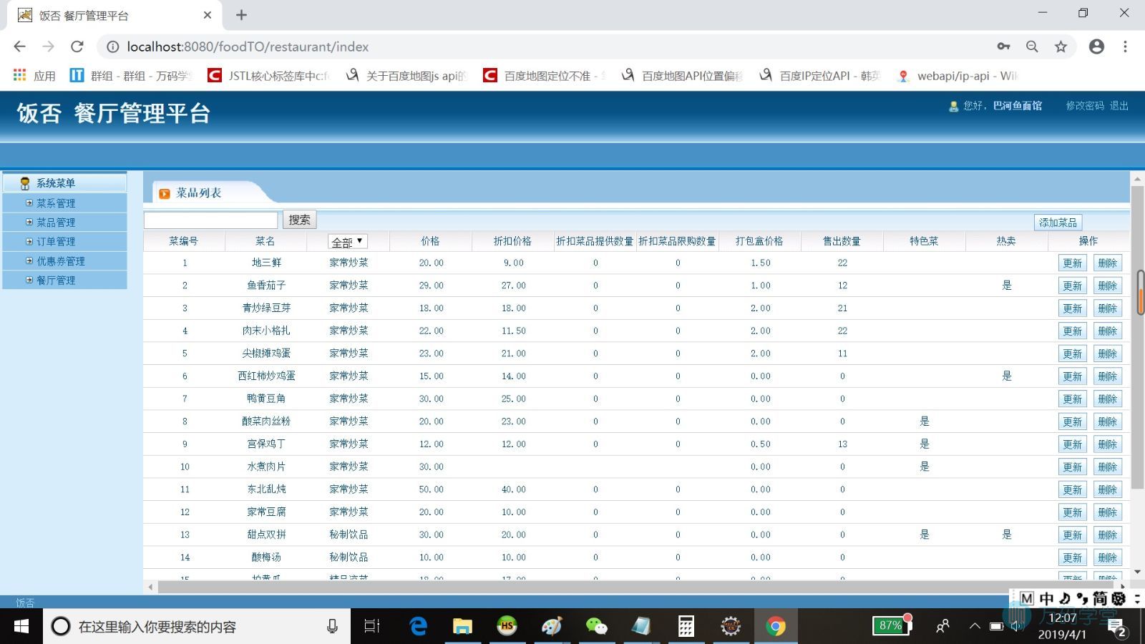
Task: Open the 关于百度地图js api bookmark
Action: [406, 75]
